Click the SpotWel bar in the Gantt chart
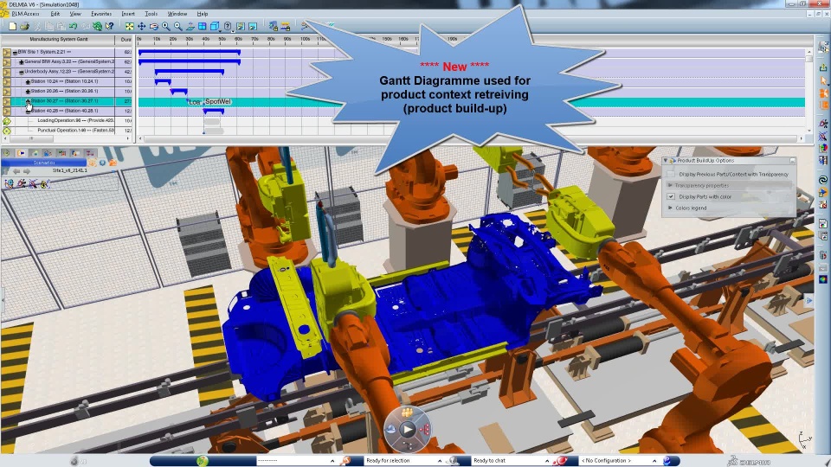The image size is (831, 467). tap(218, 102)
